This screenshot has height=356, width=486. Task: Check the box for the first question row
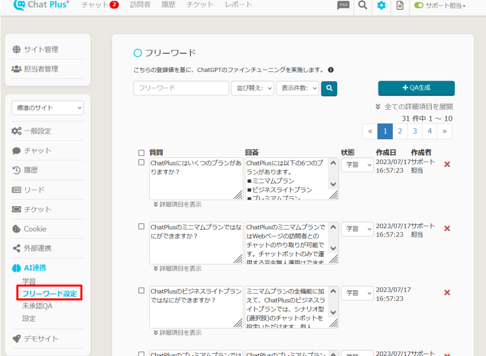point(142,162)
